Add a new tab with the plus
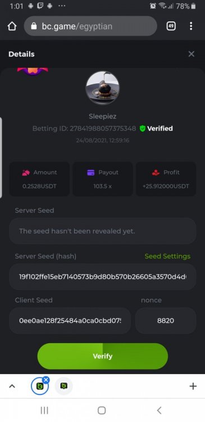The height and width of the screenshot is (422, 205). (193, 386)
